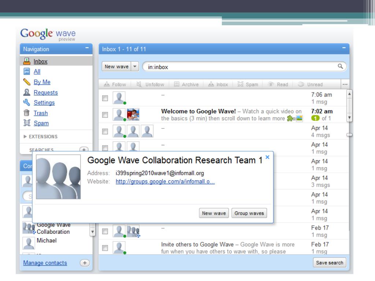Click the Michael contact avatar
Image resolution: width=375 pixels, height=281 pixels.
[29, 243]
